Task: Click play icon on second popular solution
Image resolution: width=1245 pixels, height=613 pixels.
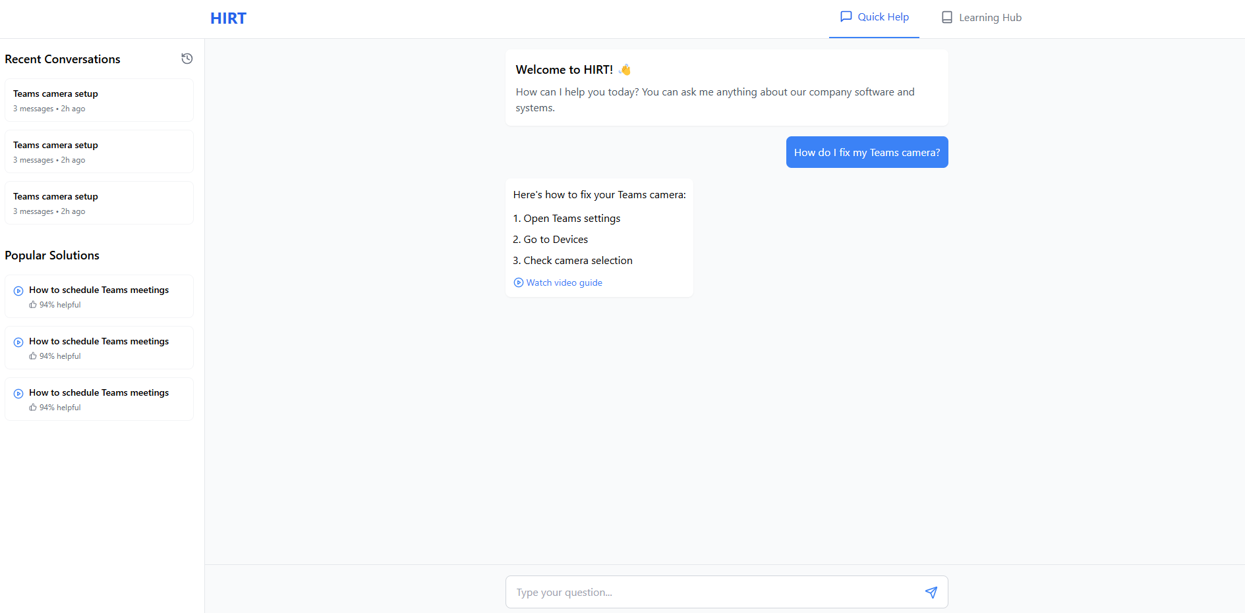Action: click(18, 342)
